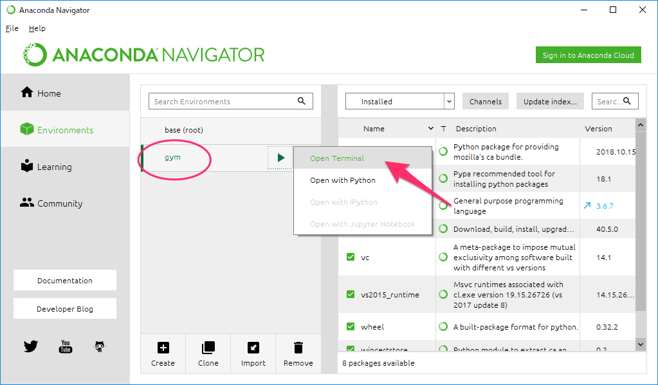Choose Open Terminal from the gym menu
The width and height of the screenshot is (658, 385).
(363, 158)
